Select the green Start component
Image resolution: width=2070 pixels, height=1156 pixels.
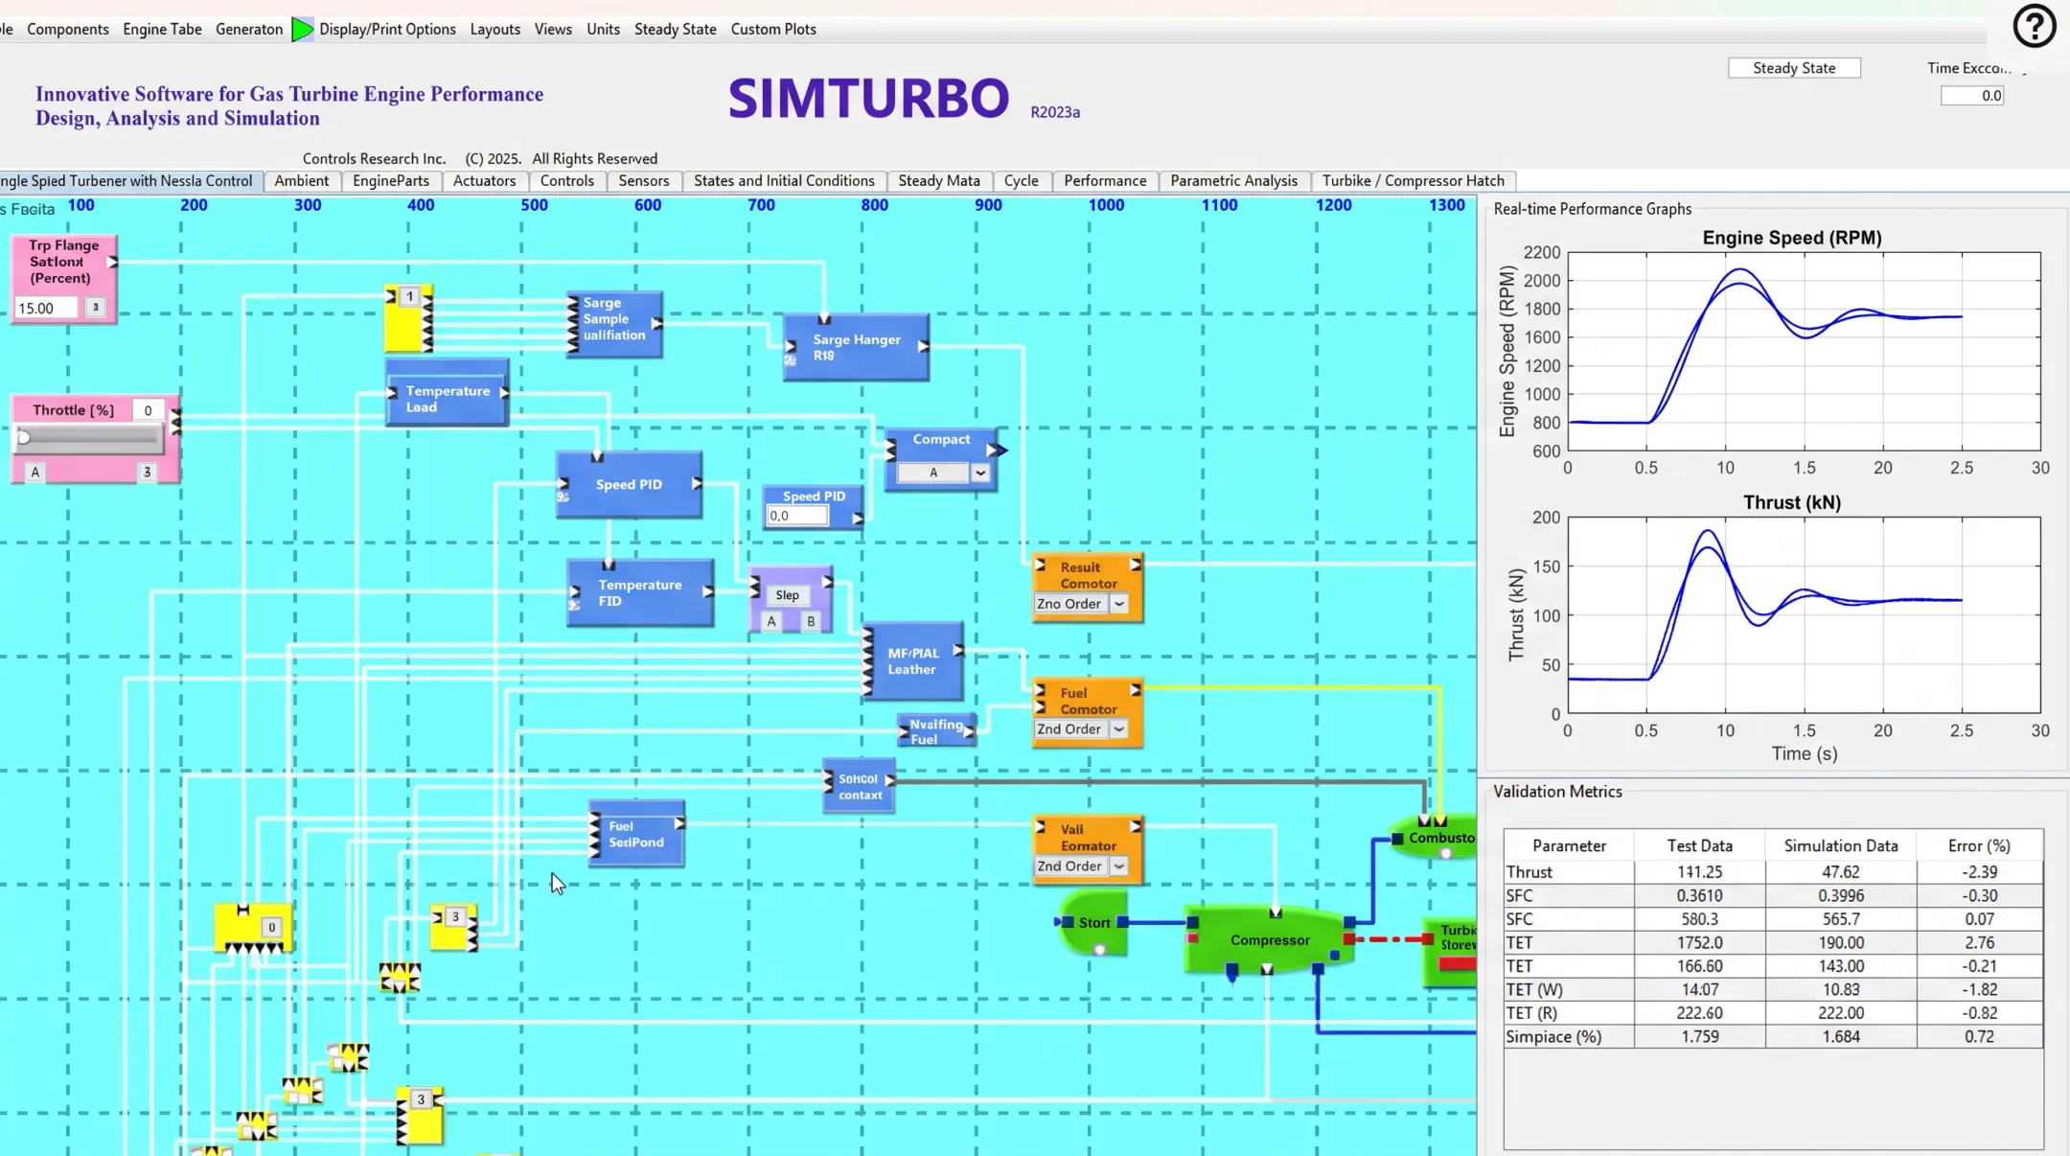[1093, 922]
